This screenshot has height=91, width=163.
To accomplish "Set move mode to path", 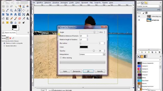I will (13, 38).
